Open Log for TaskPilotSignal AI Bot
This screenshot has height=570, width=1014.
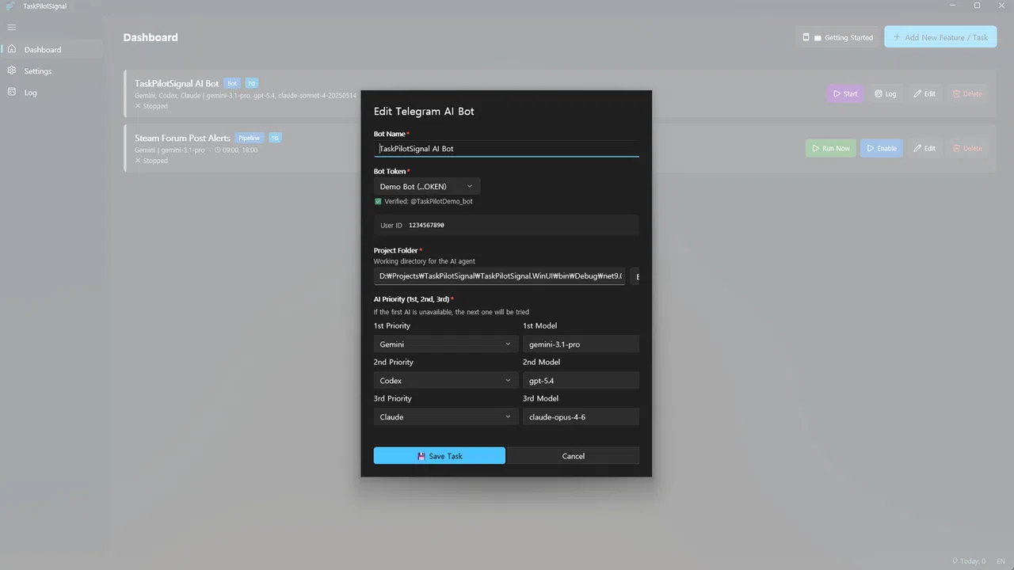(886, 93)
